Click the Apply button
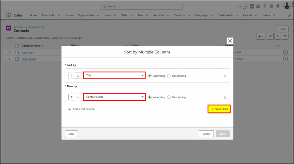 pos(223,134)
